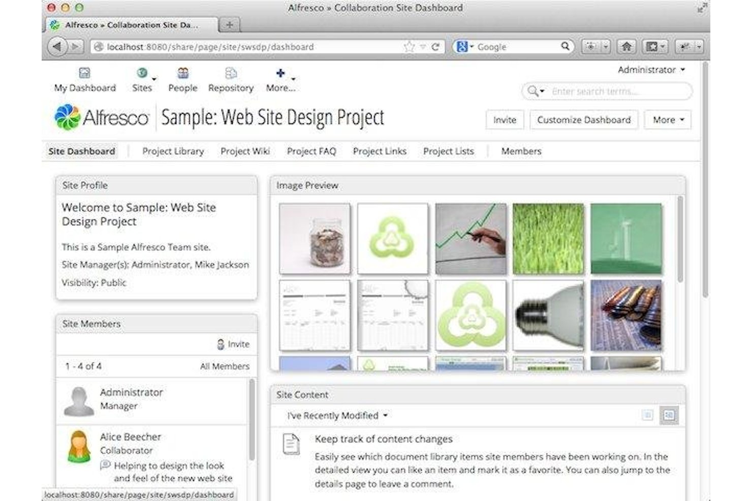Click browser Forward arrow button

75,47
